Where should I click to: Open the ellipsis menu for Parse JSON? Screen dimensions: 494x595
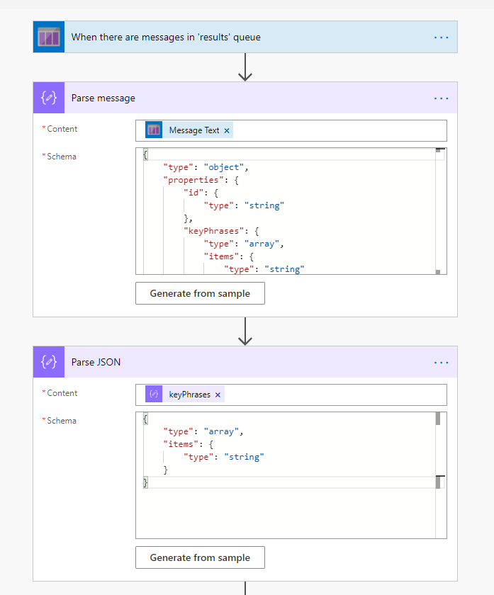pos(442,363)
